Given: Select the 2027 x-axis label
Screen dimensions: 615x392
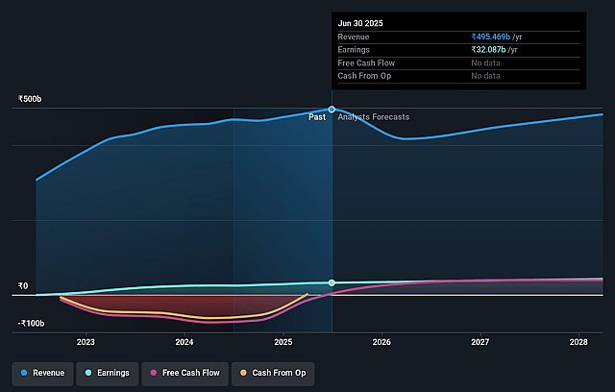Looking at the screenshot, I should click(480, 342).
